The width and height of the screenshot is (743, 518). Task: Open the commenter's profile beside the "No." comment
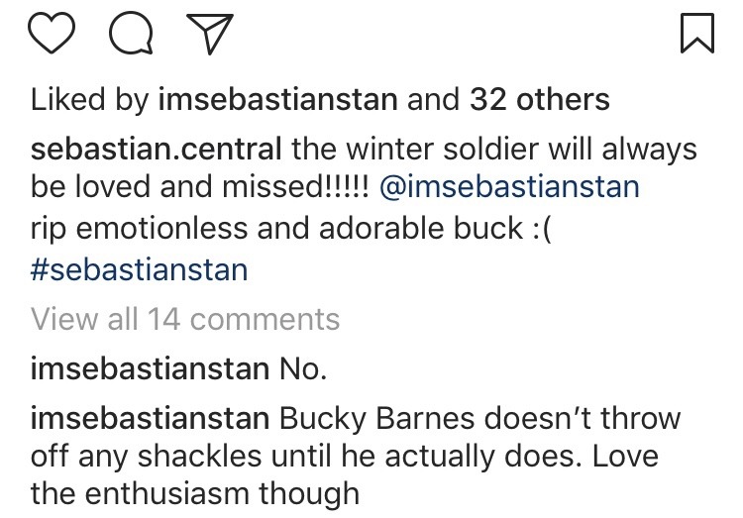(x=150, y=369)
